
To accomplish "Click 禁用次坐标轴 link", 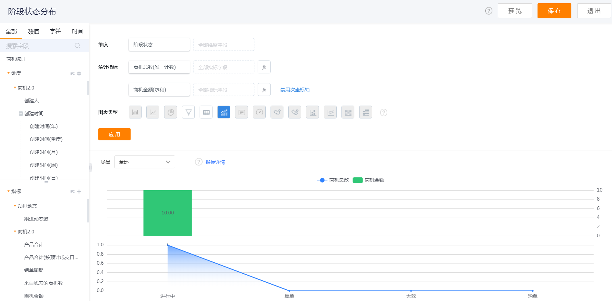I will 295,90.
